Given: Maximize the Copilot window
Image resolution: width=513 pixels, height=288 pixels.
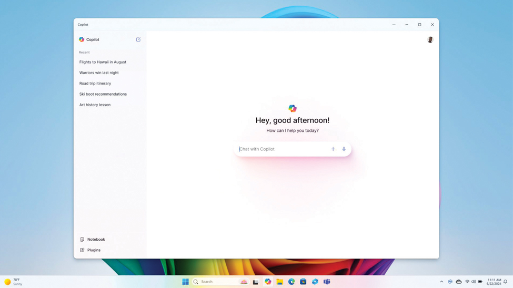Looking at the screenshot, I should pos(419,25).
